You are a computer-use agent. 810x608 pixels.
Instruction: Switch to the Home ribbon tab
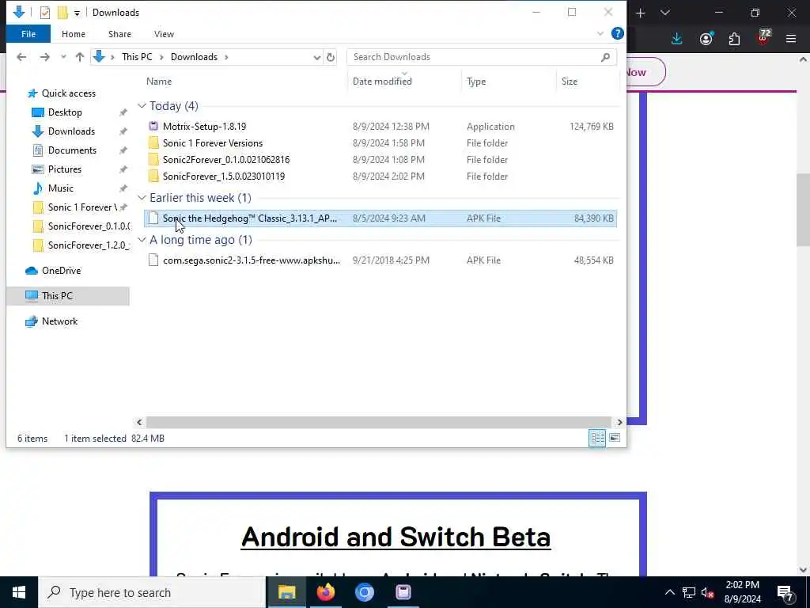point(74,34)
